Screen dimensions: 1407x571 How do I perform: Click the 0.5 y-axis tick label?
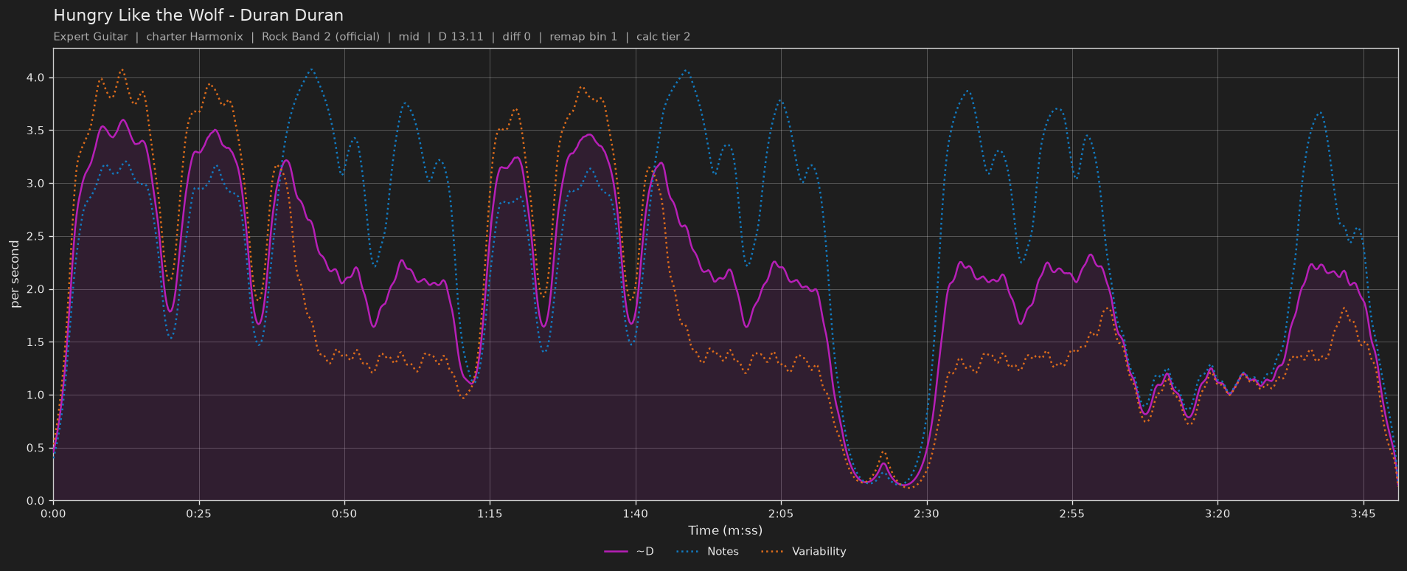coord(35,449)
